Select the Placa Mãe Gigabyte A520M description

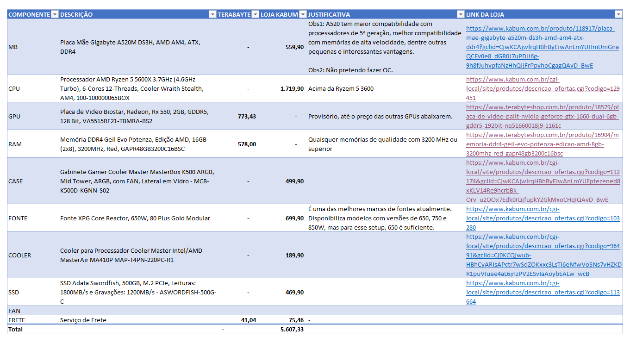click(138, 47)
